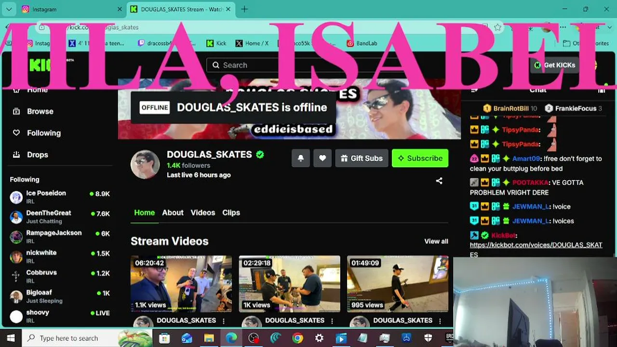Open the DOUGLAS_SKATES profile avatar

[x=145, y=164]
